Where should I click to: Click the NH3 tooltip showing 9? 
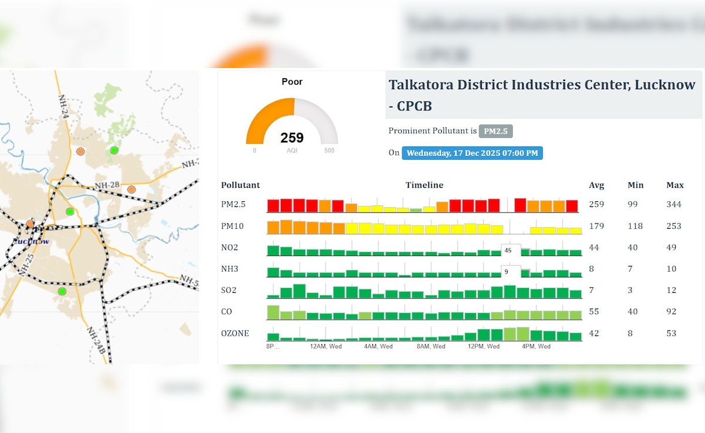(509, 272)
